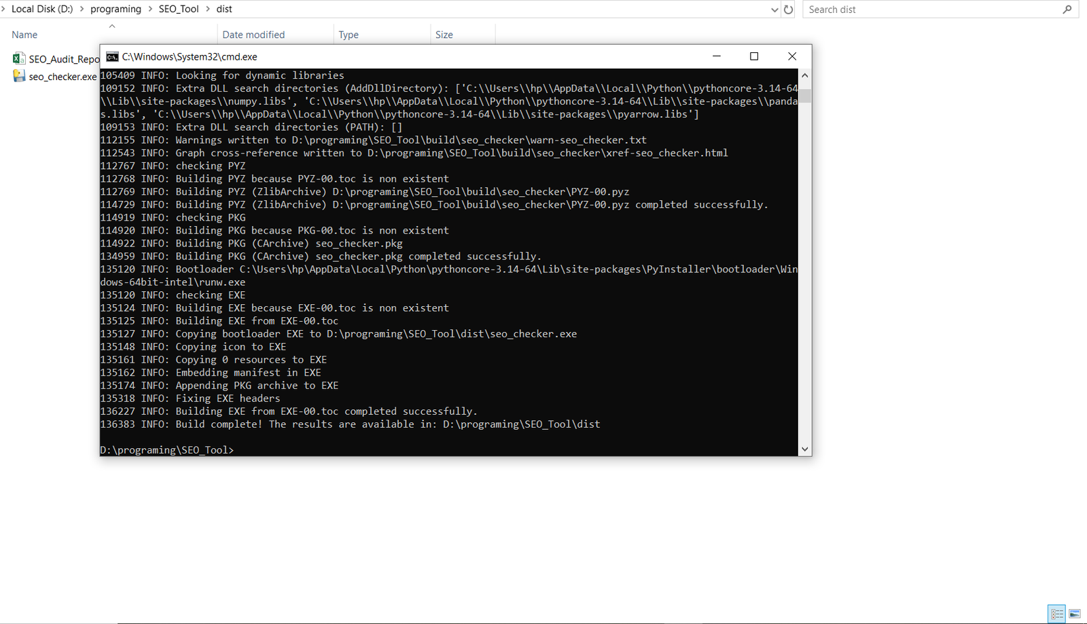This screenshot has height=624, width=1087.
Task: Navigate to the programing folder in breadcrumb
Action: pos(115,9)
